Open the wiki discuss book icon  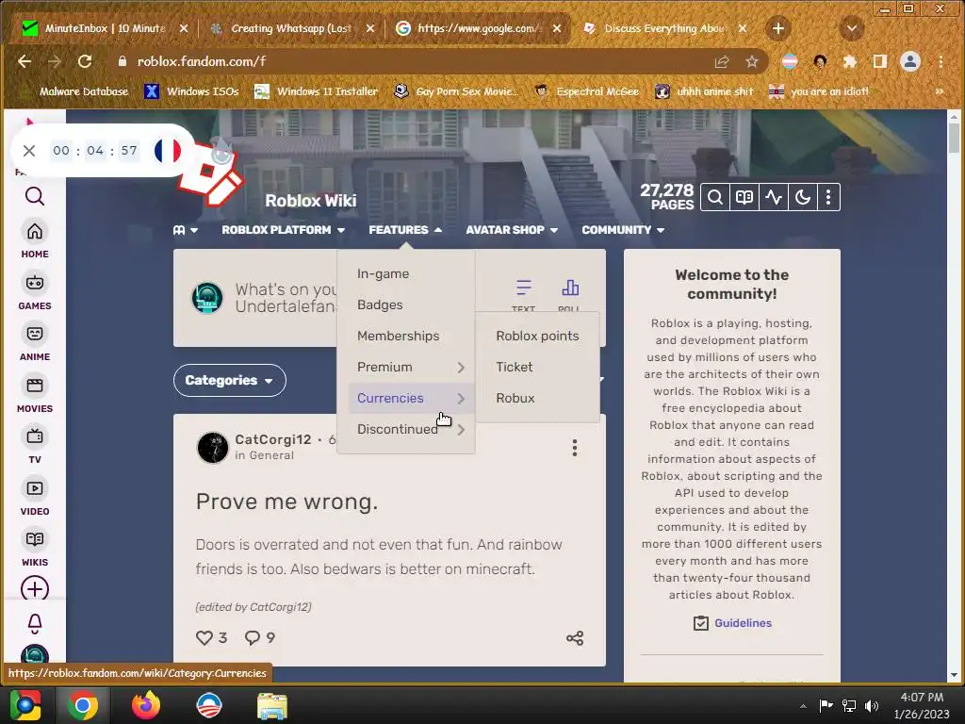point(744,198)
